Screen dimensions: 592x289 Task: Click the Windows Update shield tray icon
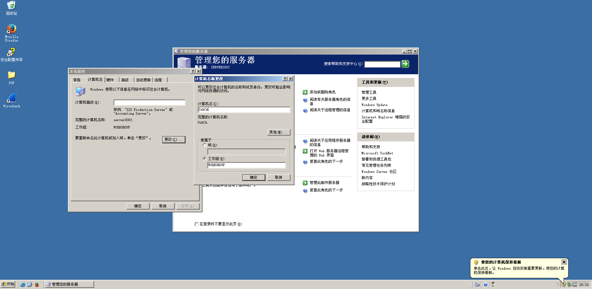coord(563,284)
